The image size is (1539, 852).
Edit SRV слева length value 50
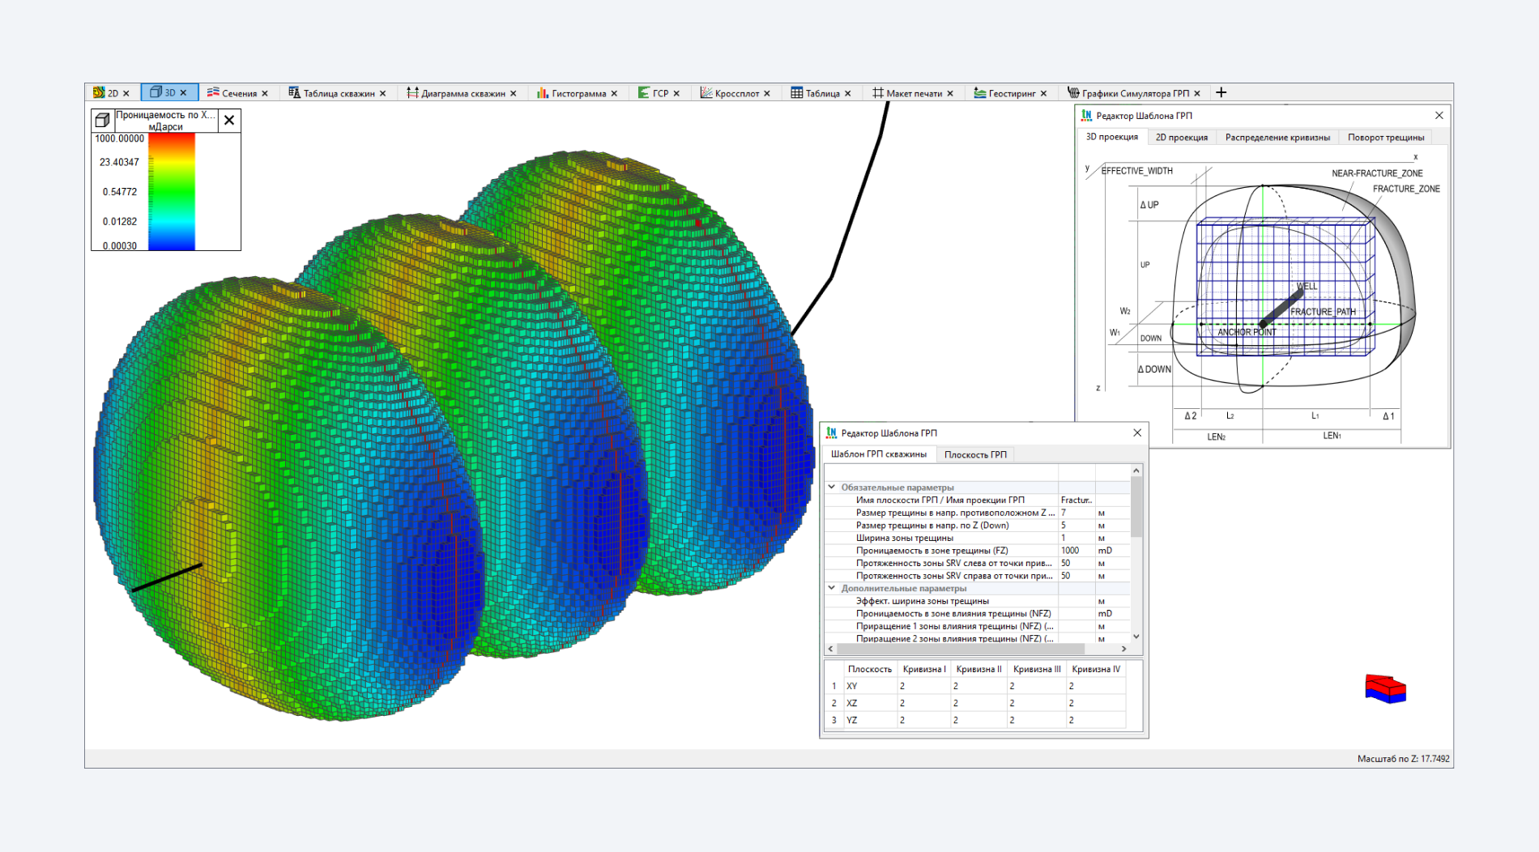click(1076, 563)
